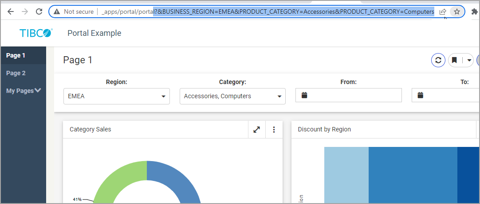This screenshot has width=480, height=204.
Task: Open the browser extensions puzzle icon
Action: (x=475, y=12)
